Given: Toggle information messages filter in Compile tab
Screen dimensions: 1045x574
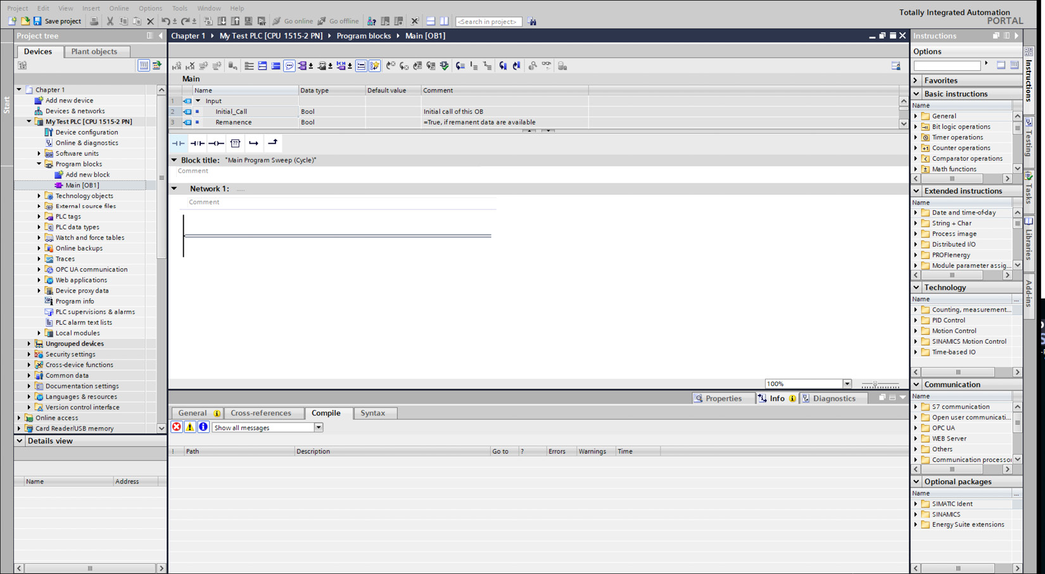Looking at the screenshot, I should tap(203, 427).
